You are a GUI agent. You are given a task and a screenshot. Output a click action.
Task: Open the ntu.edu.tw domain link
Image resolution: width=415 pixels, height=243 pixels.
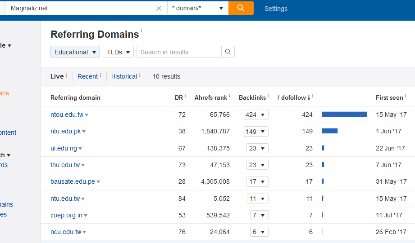click(x=65, y=199)
